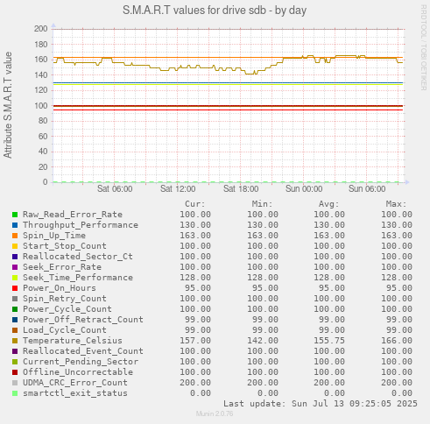Select the Power_Off_Retract_Count label

pyautogui.click(x=83, y=320)
